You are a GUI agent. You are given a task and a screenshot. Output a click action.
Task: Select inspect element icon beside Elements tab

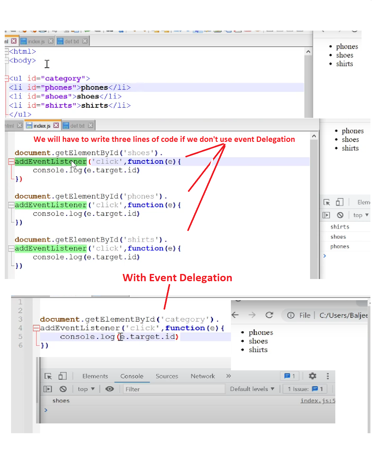(x=48, y=376)
